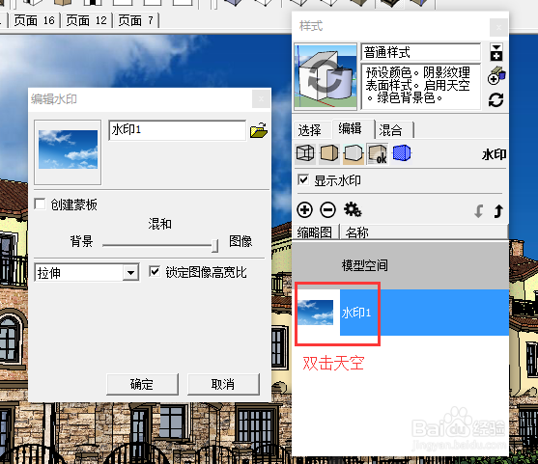Select the 水印1 thumbnail in list
The height and width of the screenshot is (464, 538).
tap(315, 313)
